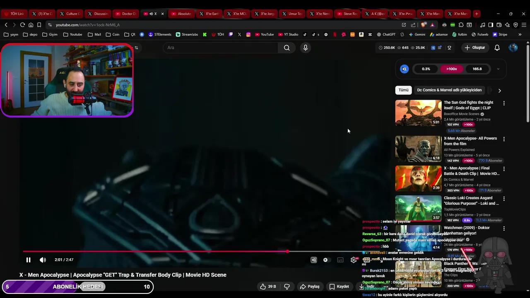
Task: Expand hidden bookmarks with double chevron
Action: [520, 35]
